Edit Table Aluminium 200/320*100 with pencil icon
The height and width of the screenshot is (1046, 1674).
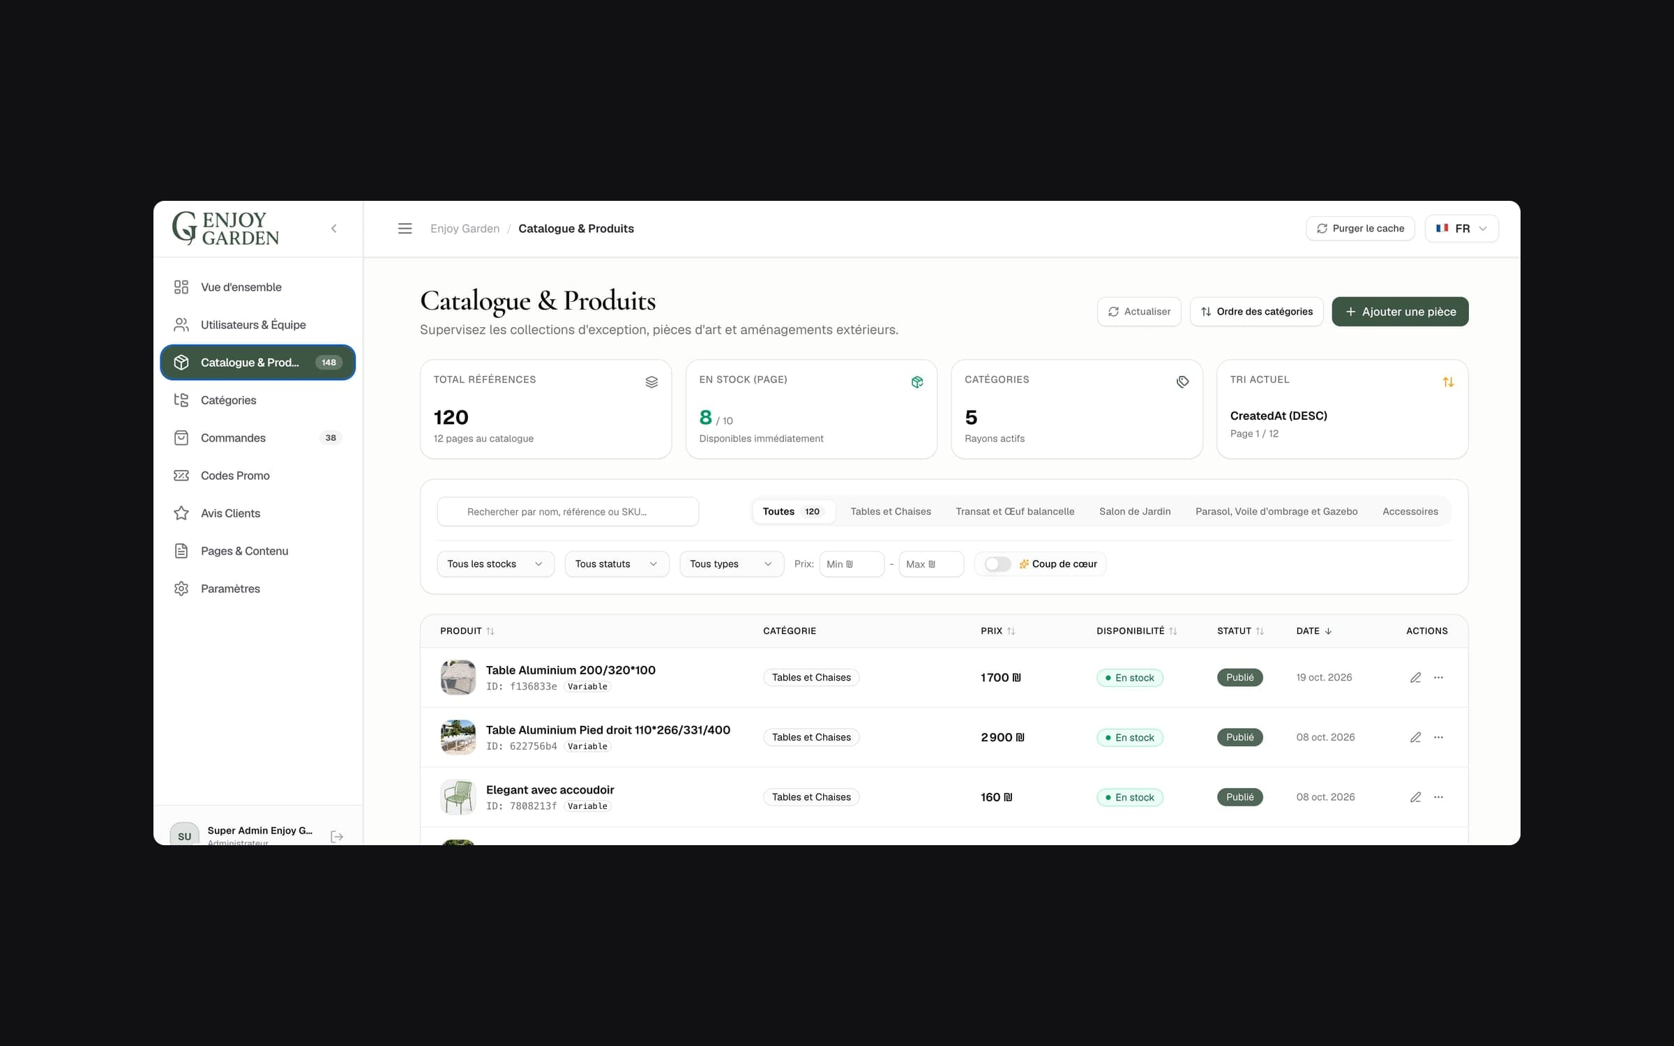pyautogui.click(x=1415, y=678)
